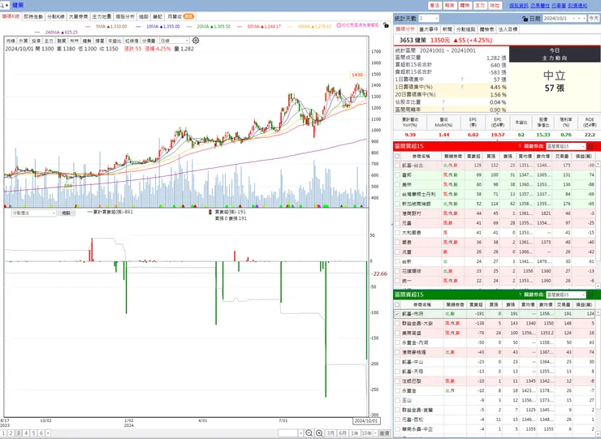Toggle the 分價量 chart option

tap(149, 41)
